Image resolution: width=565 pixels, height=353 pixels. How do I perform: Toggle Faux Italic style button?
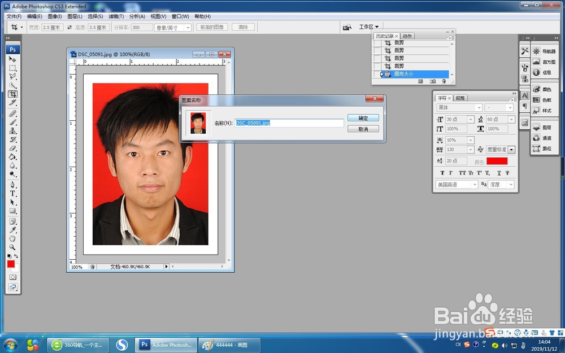tap(450, 173)
